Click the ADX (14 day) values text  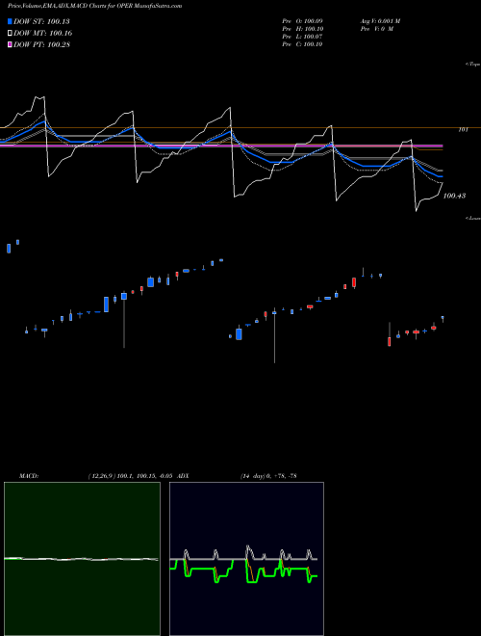click(x=268, y=476)
